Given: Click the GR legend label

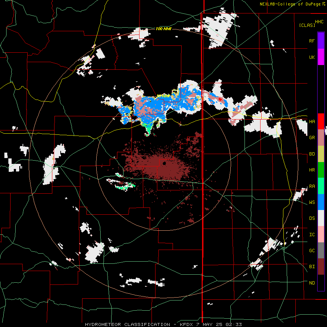Looking at the screenshot, I should coord(312,138).
